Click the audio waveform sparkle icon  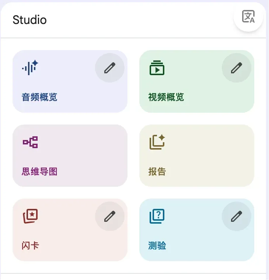[30, 67]
